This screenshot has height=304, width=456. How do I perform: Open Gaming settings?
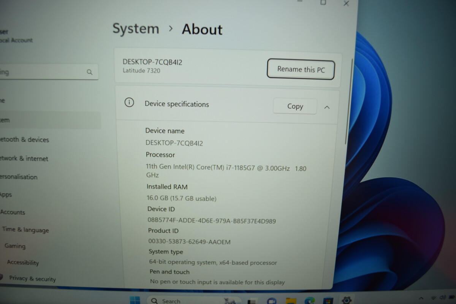pos(15,246)
